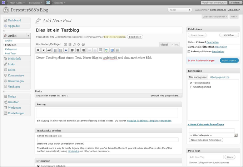Open the Einstellungen section
This screenshot has height=167, width=243.
tap(16, 113)
